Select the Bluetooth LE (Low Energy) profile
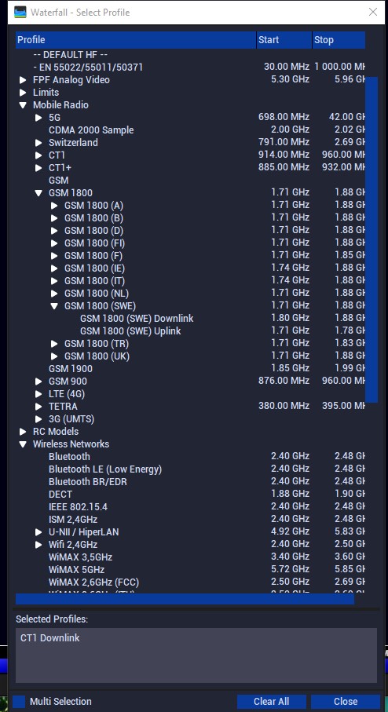The width and height of the screenshot is (388, 712). click(105, 469)
